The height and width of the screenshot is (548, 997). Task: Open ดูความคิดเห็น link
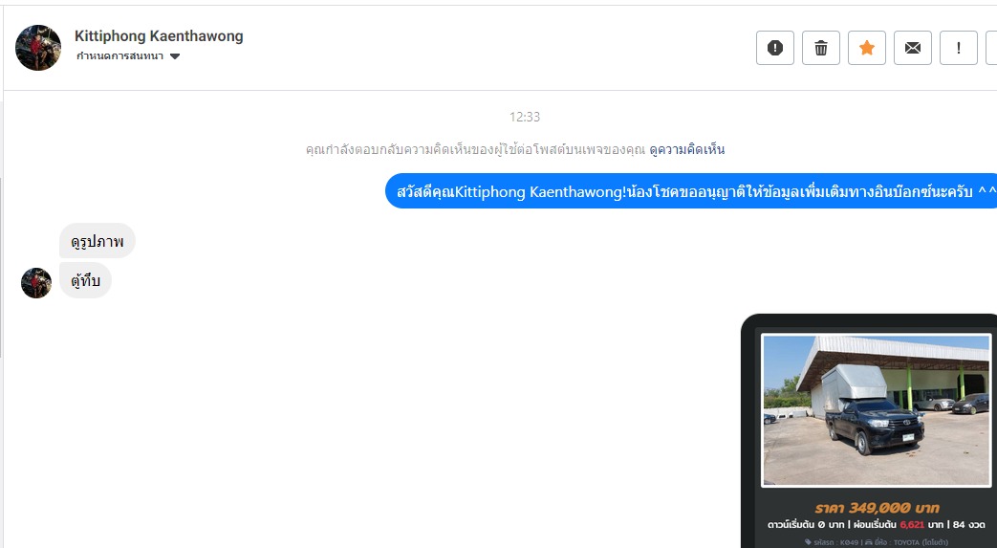click(686, 149)
